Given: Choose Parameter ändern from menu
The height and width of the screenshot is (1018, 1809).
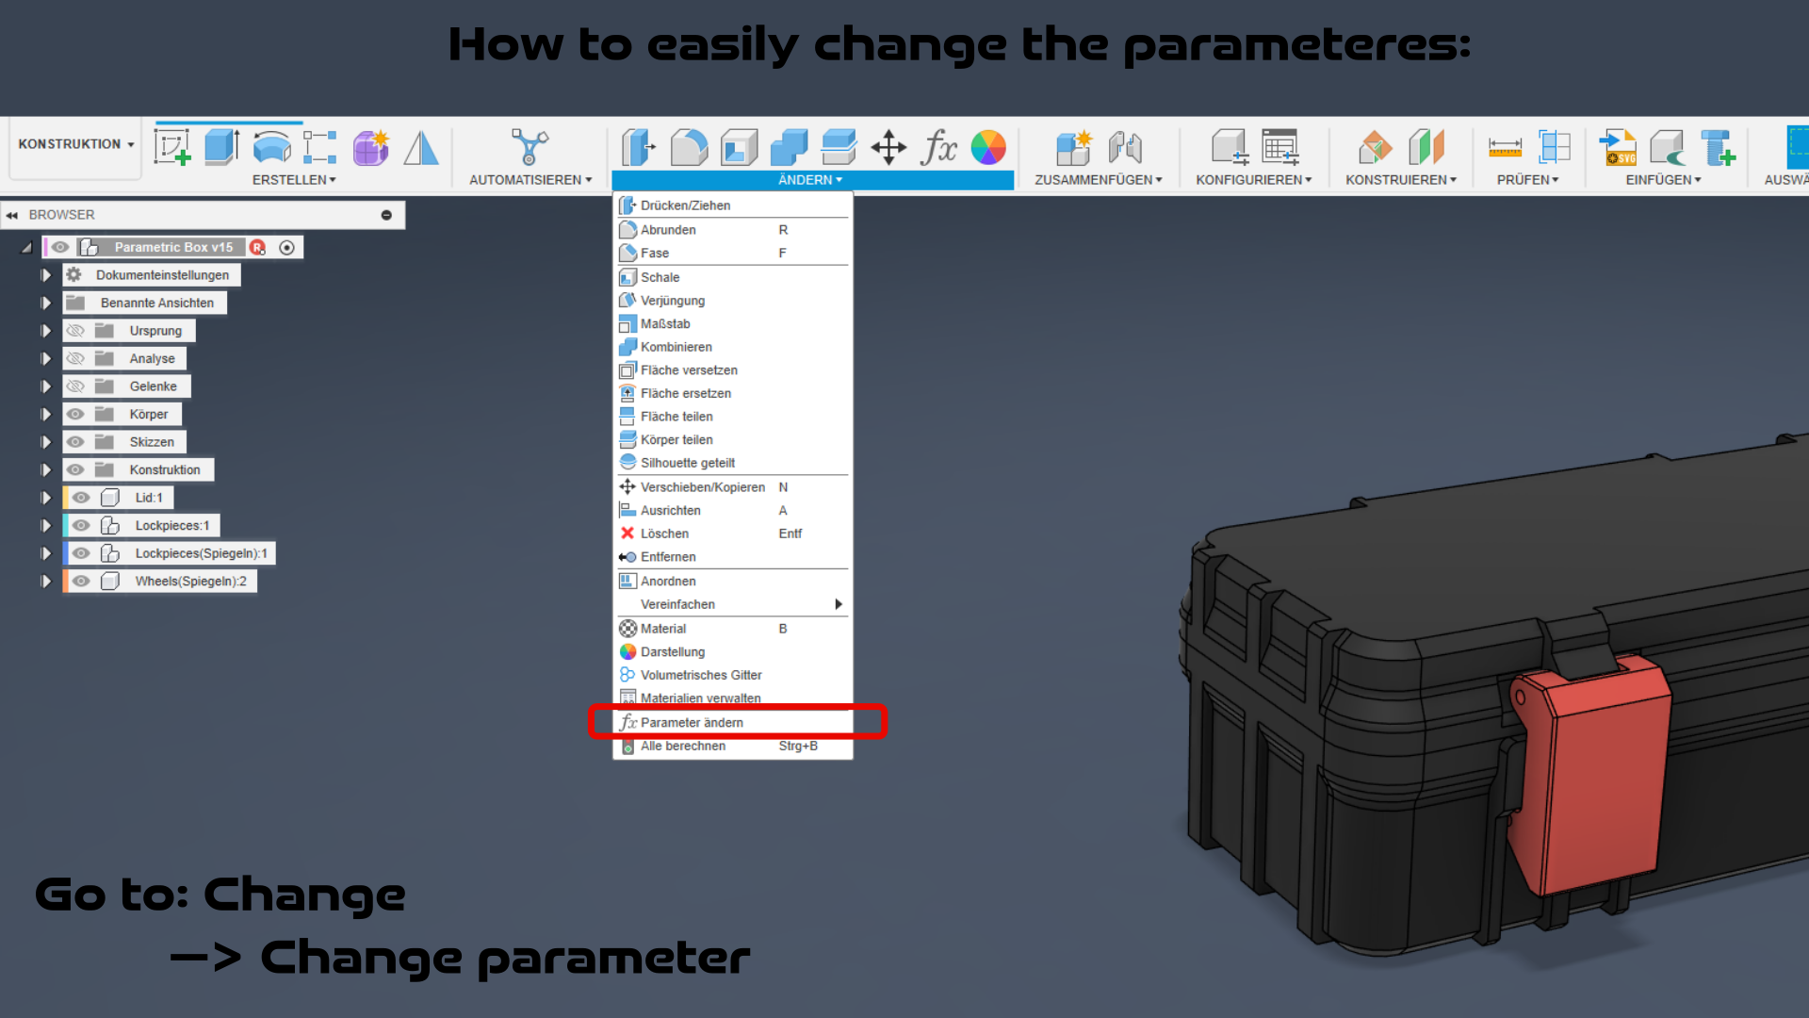Looking at the screenshot, I should 692,723.
